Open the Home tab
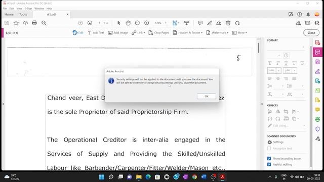This screenshot has width=324, height=182. click(9, 15)
